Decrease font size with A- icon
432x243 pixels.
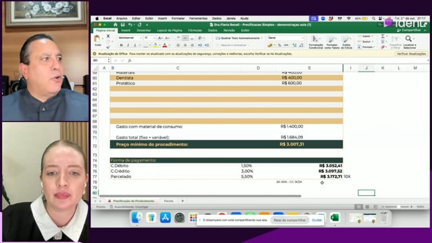click(167, 38)
